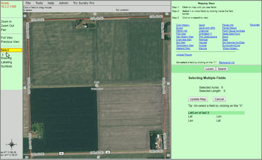The height and width of the screenshot is (160, 262).
Task: Click the Try Surety Pro menu item
Action: click(84, 3)
